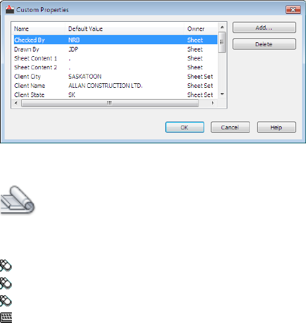
Task: Click the AutoCAD icon in title bar
Action: pos(9,9)
